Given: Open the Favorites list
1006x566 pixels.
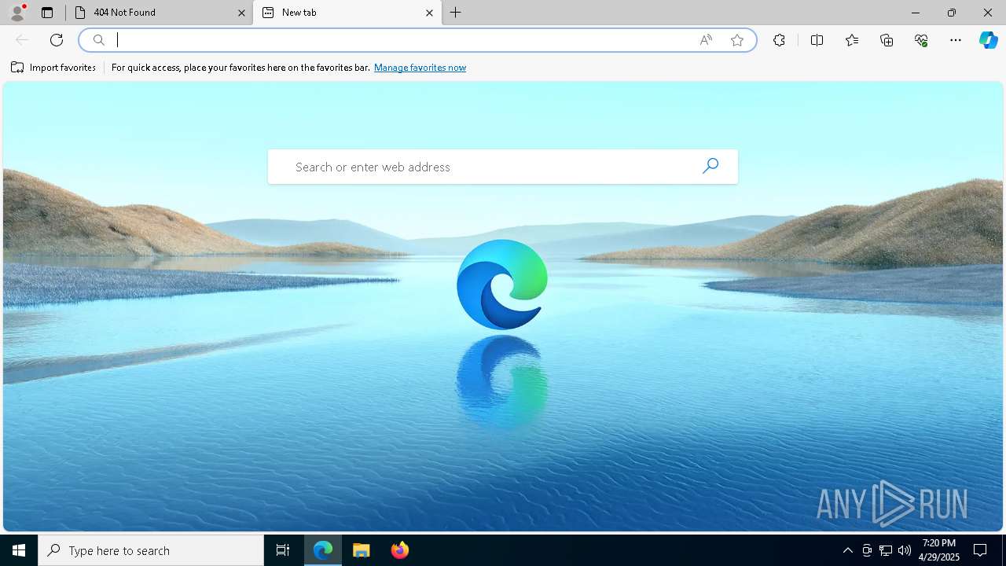Looking at the screenshot, I should tap(852, 40).
